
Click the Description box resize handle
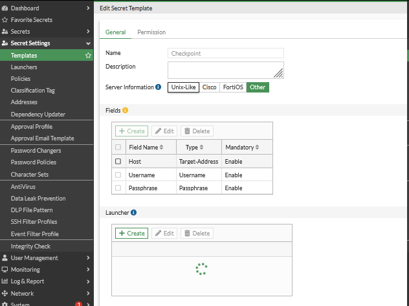(278, 73)
